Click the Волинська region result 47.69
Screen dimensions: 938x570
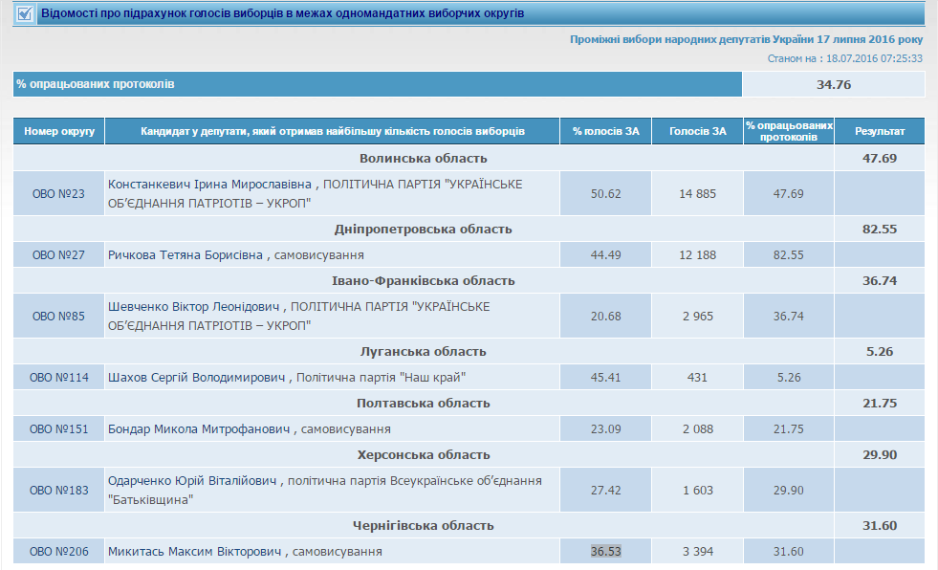click(880, 159)
